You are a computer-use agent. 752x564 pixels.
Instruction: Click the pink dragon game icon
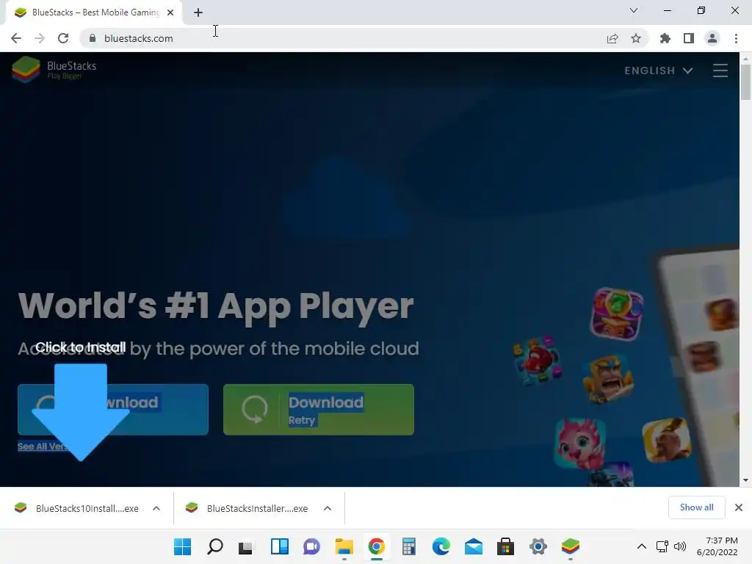[580, 444]
